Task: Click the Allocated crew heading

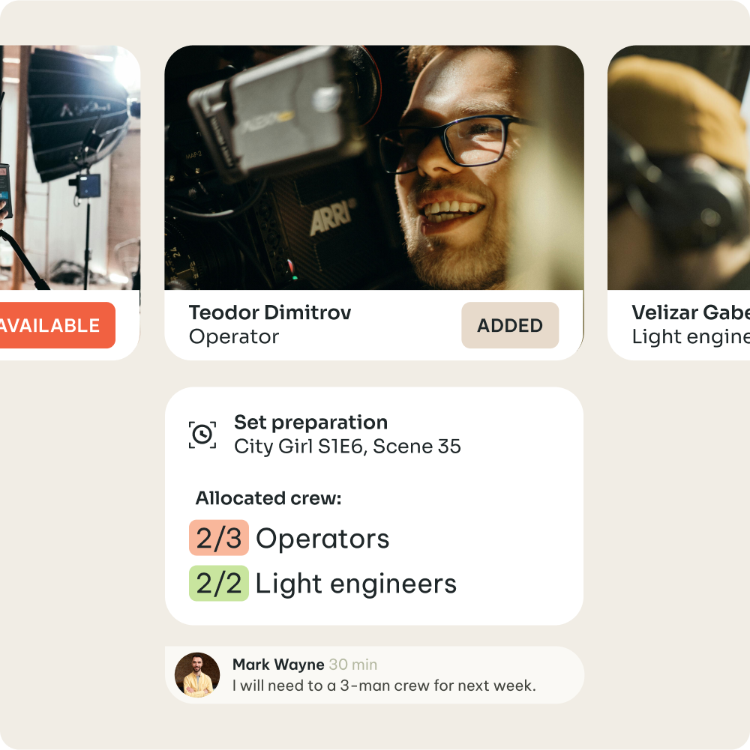Action: pyautogui.click(x=268, y=498)
